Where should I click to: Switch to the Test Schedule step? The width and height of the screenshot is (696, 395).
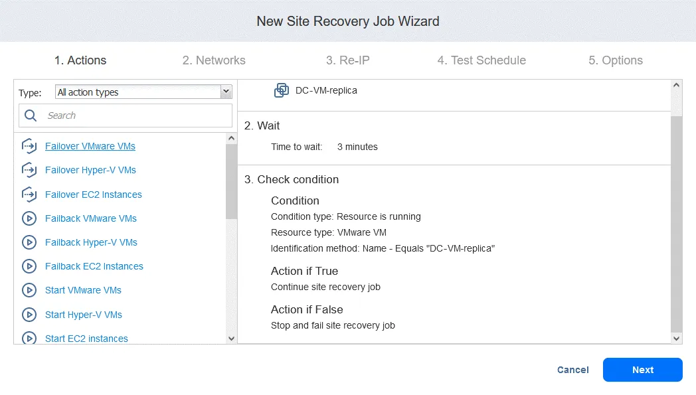click(481, 60)
